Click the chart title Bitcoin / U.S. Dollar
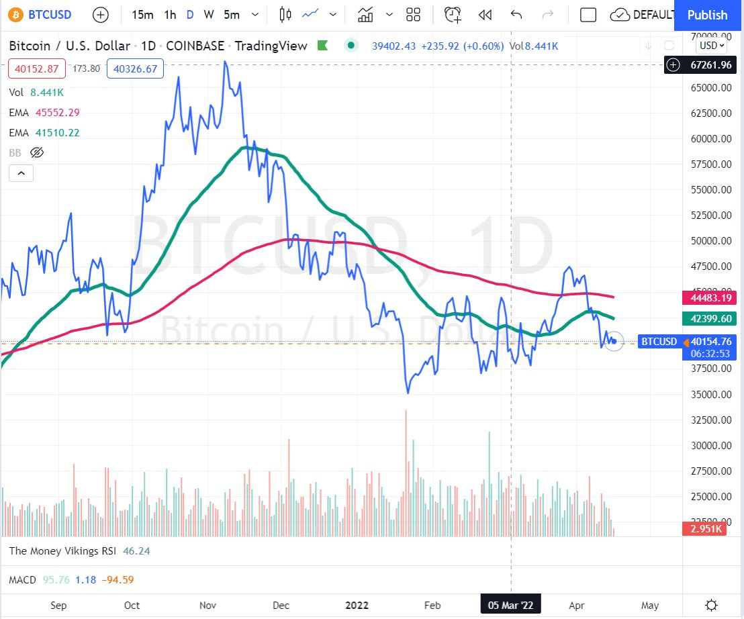This screenshot has width=744, height=619. coord(69,46)
